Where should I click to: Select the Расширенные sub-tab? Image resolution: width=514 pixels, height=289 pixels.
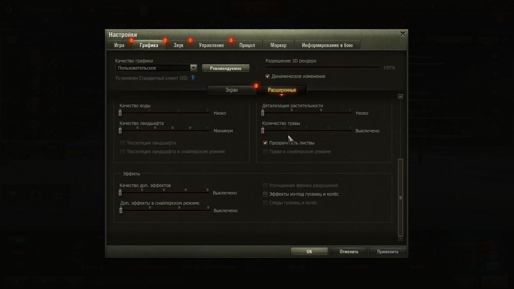(x=282, y=90)
